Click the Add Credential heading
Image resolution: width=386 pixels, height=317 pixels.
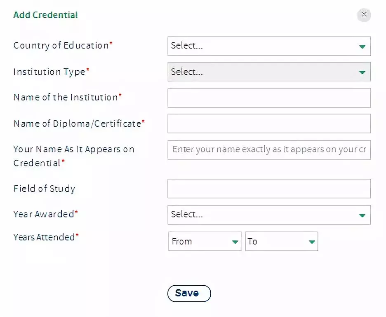tap(45, 15)
